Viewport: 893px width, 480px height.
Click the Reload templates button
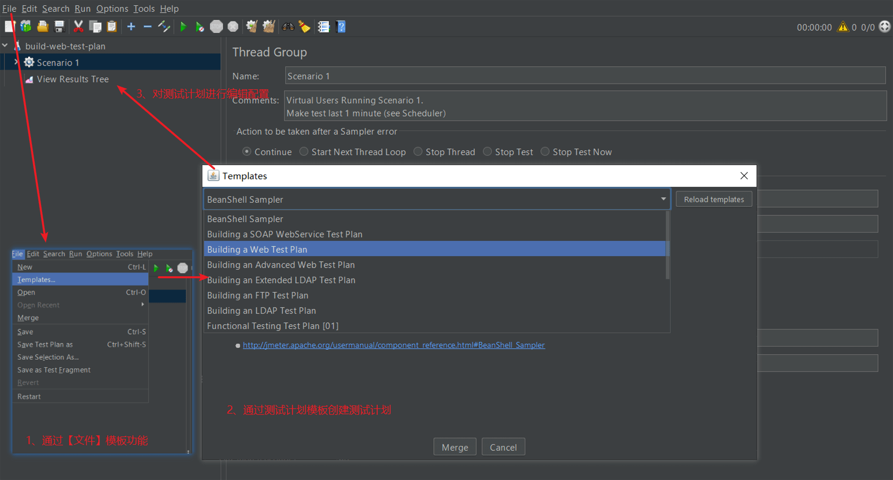(713, 199)
